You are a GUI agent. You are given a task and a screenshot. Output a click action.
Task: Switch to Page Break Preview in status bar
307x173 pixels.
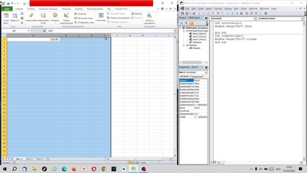[x=137, y=163]
